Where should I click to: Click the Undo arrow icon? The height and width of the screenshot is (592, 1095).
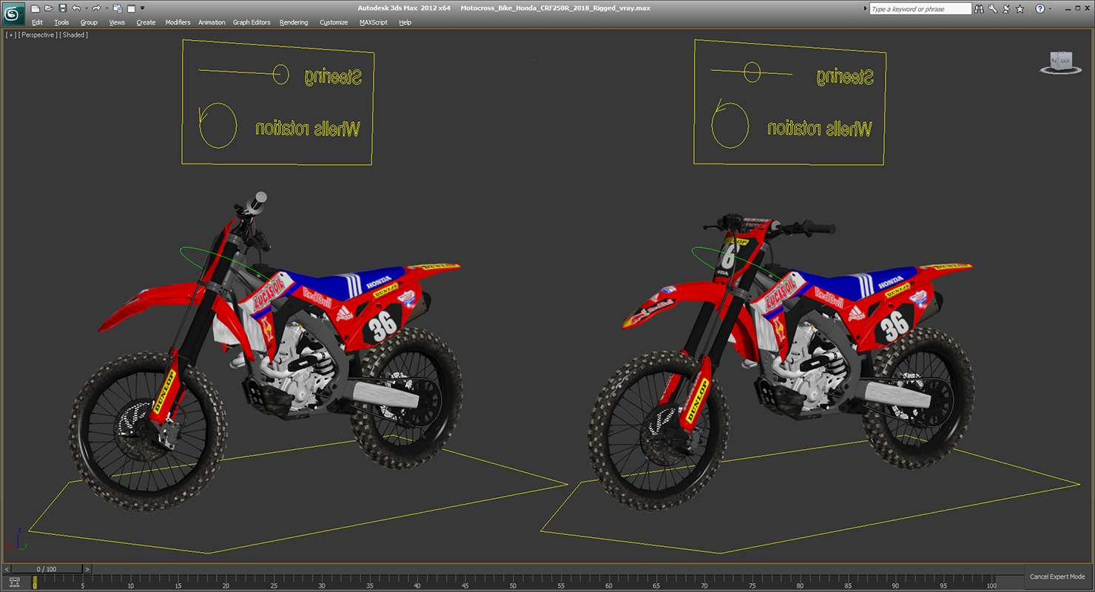[76, 8]
